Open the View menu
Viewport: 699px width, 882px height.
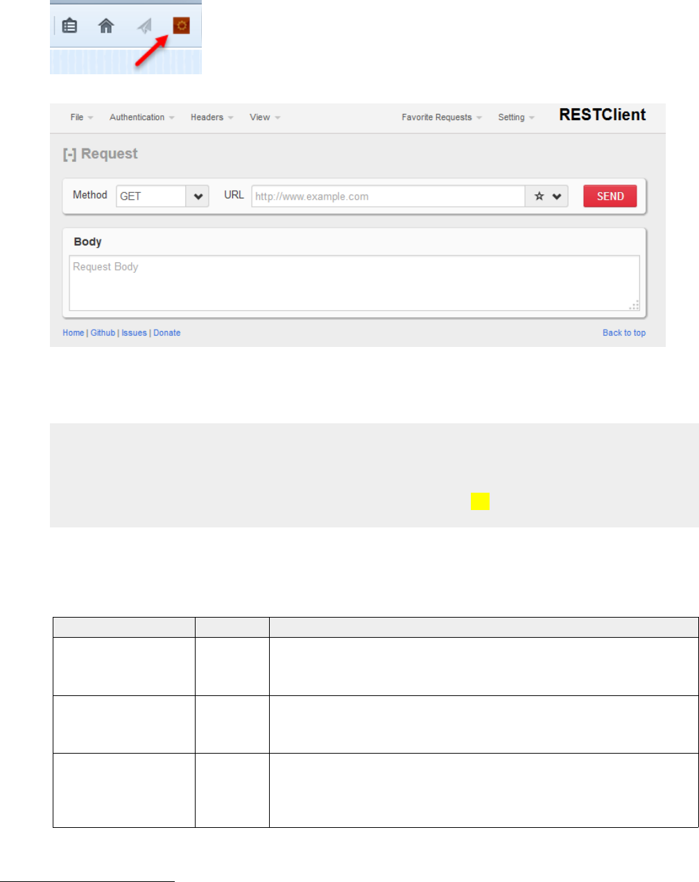pyautogui.click(x=265, y=117)
